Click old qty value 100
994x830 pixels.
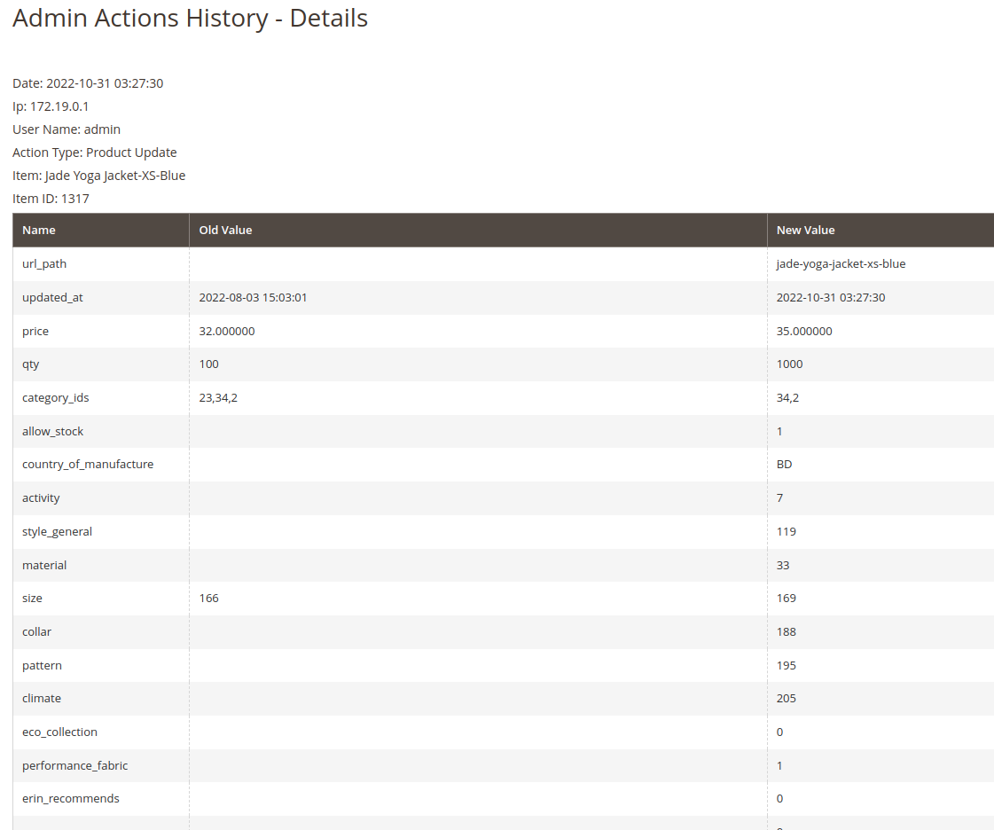click(208, 364)
